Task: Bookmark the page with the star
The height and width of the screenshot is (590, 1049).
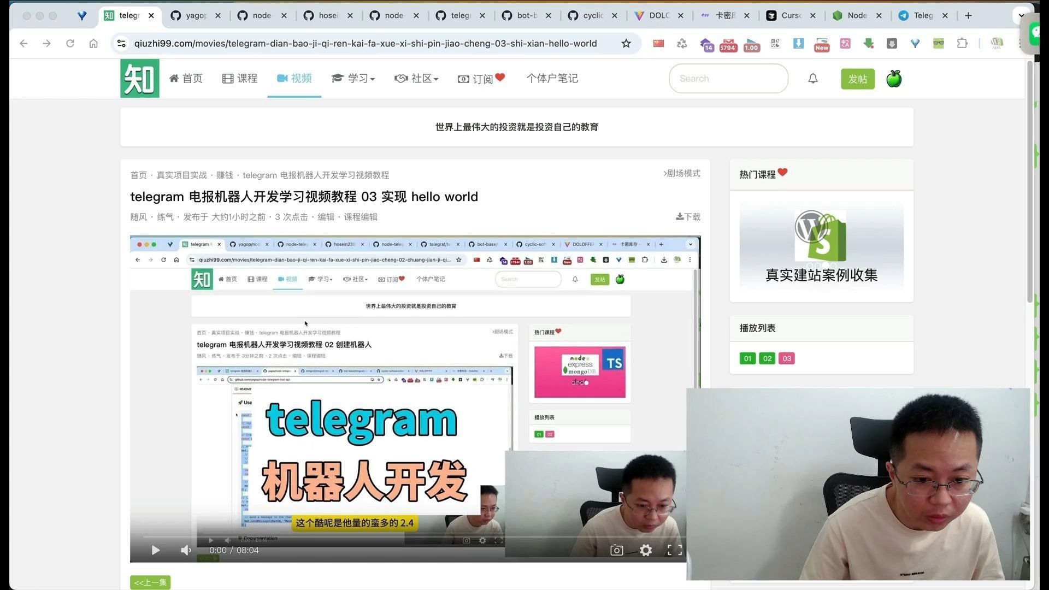Action: (x=626, y=43)
